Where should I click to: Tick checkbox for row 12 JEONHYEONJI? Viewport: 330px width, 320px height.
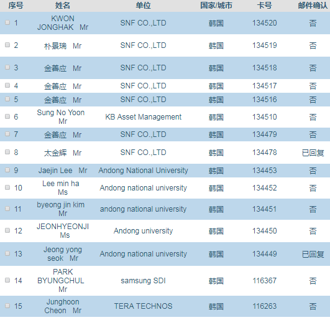click(x=7, y=230)
